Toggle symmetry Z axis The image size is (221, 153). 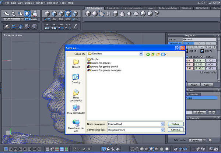[x=211, y=43]
